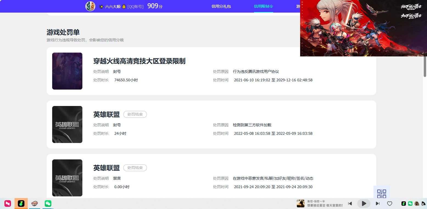Click the reason starting 在游戏中恶意发言
Viewport: 427px width, 209px height.
tap(273, 178)
